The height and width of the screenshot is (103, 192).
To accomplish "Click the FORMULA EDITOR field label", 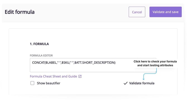I will click(x=41, y=55).
